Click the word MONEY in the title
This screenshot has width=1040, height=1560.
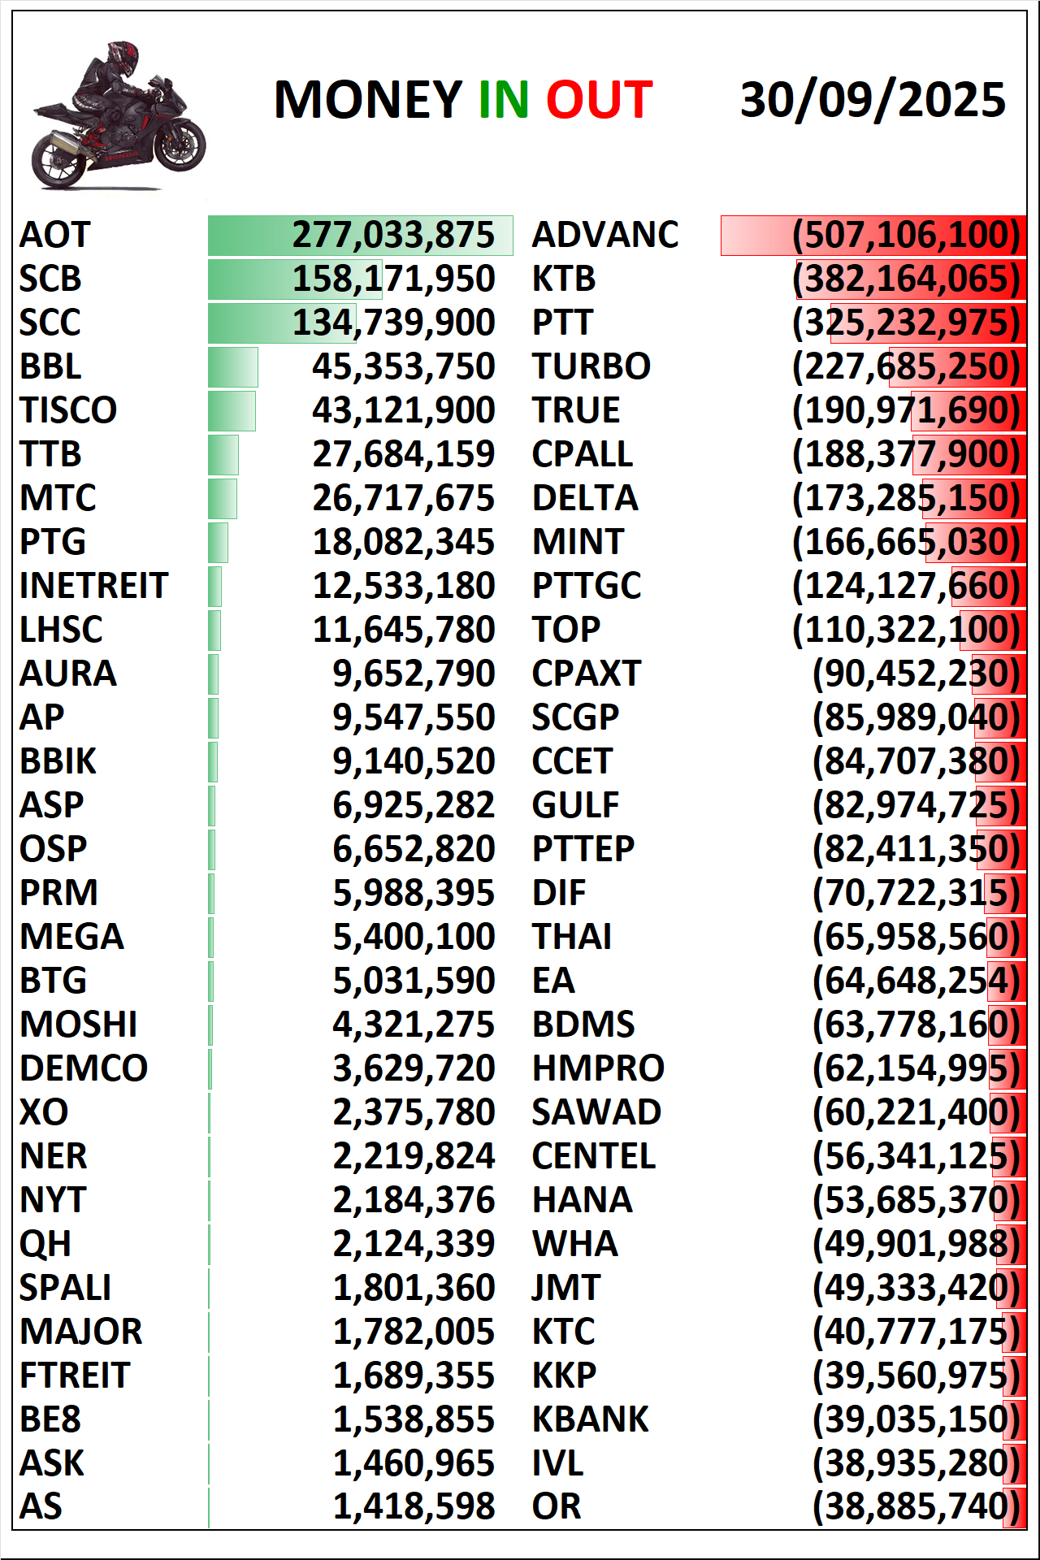click(x=368, y=100)
